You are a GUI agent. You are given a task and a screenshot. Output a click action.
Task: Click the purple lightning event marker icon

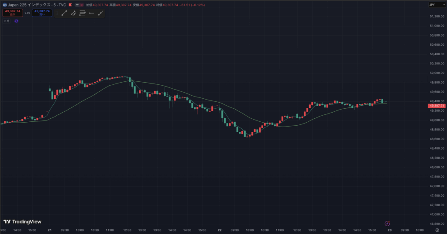tap(386, 223)
